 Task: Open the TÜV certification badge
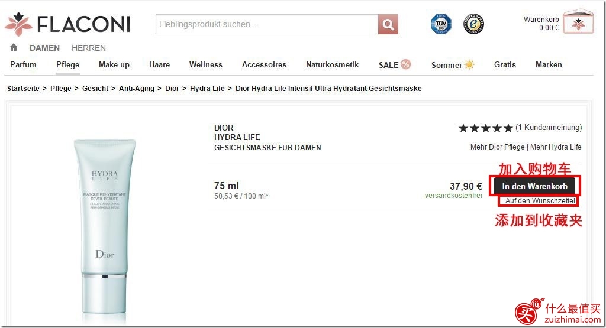point(441,24)
